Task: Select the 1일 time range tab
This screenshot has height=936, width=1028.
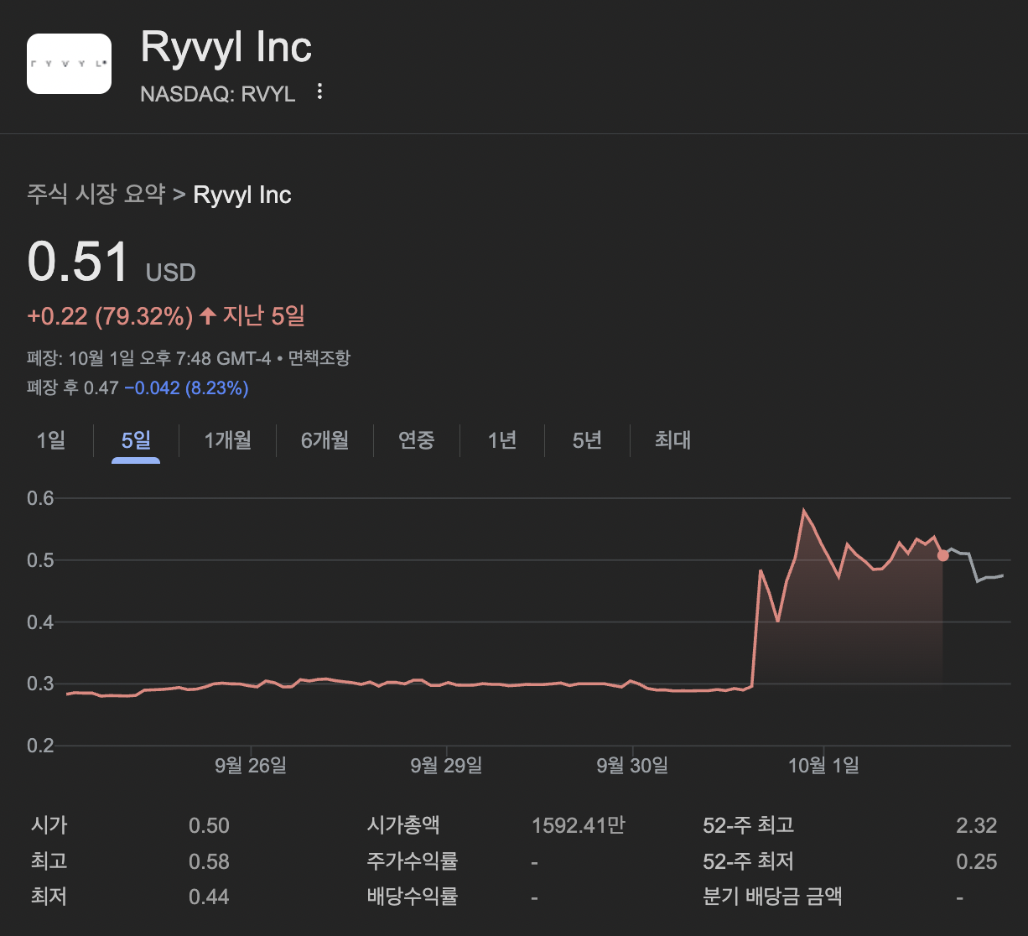Action: (x=51, y=440)
